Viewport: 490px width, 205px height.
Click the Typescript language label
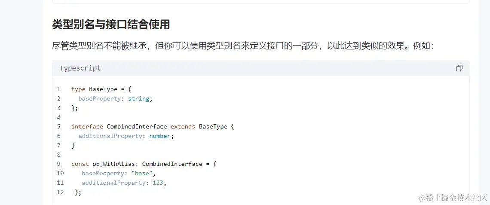tap(80, 68)
